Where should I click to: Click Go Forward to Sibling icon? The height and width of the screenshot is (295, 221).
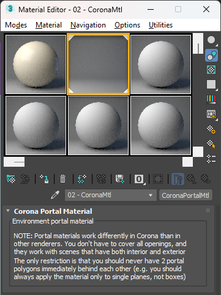pos(206,179)
